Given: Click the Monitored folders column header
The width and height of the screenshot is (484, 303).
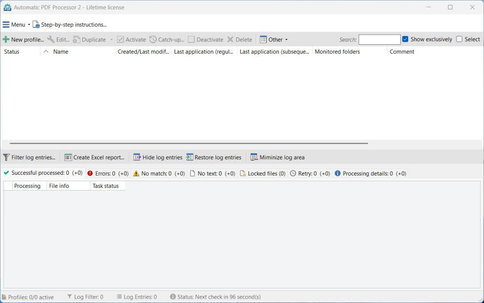Looking at the screenshot, I should tap(337, 52).
